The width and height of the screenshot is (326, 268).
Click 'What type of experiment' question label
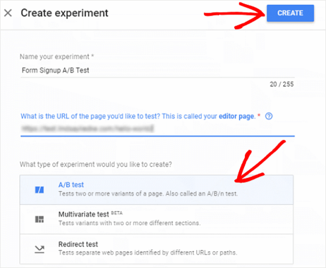[x=96, y=165]
